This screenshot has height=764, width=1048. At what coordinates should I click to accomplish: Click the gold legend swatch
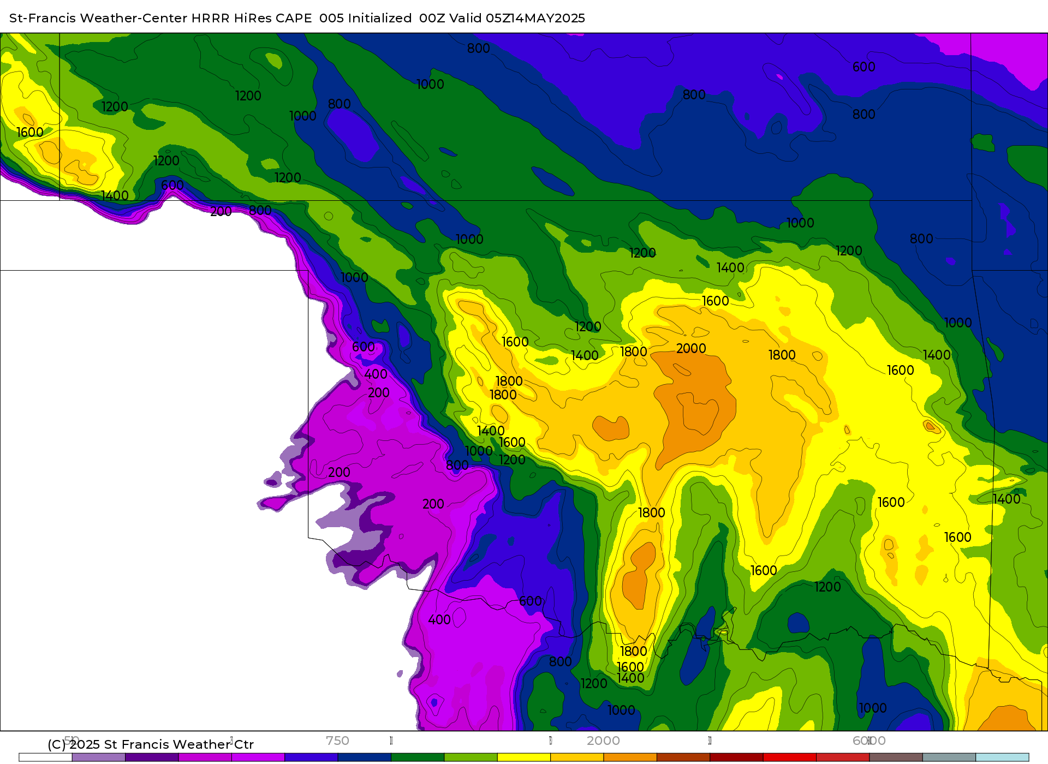[x=577, y=757]
